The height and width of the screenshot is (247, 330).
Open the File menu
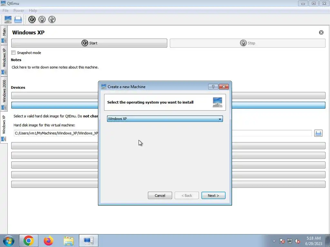[x=5, y=11]
